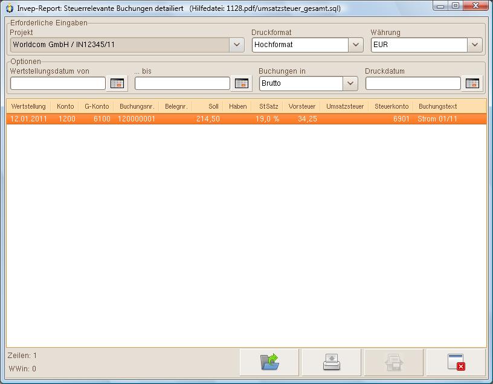This screenshot has width=493, height=384.
Task: Click the StSatz column header
Action: pyautogui.click(x=268, y=106)
